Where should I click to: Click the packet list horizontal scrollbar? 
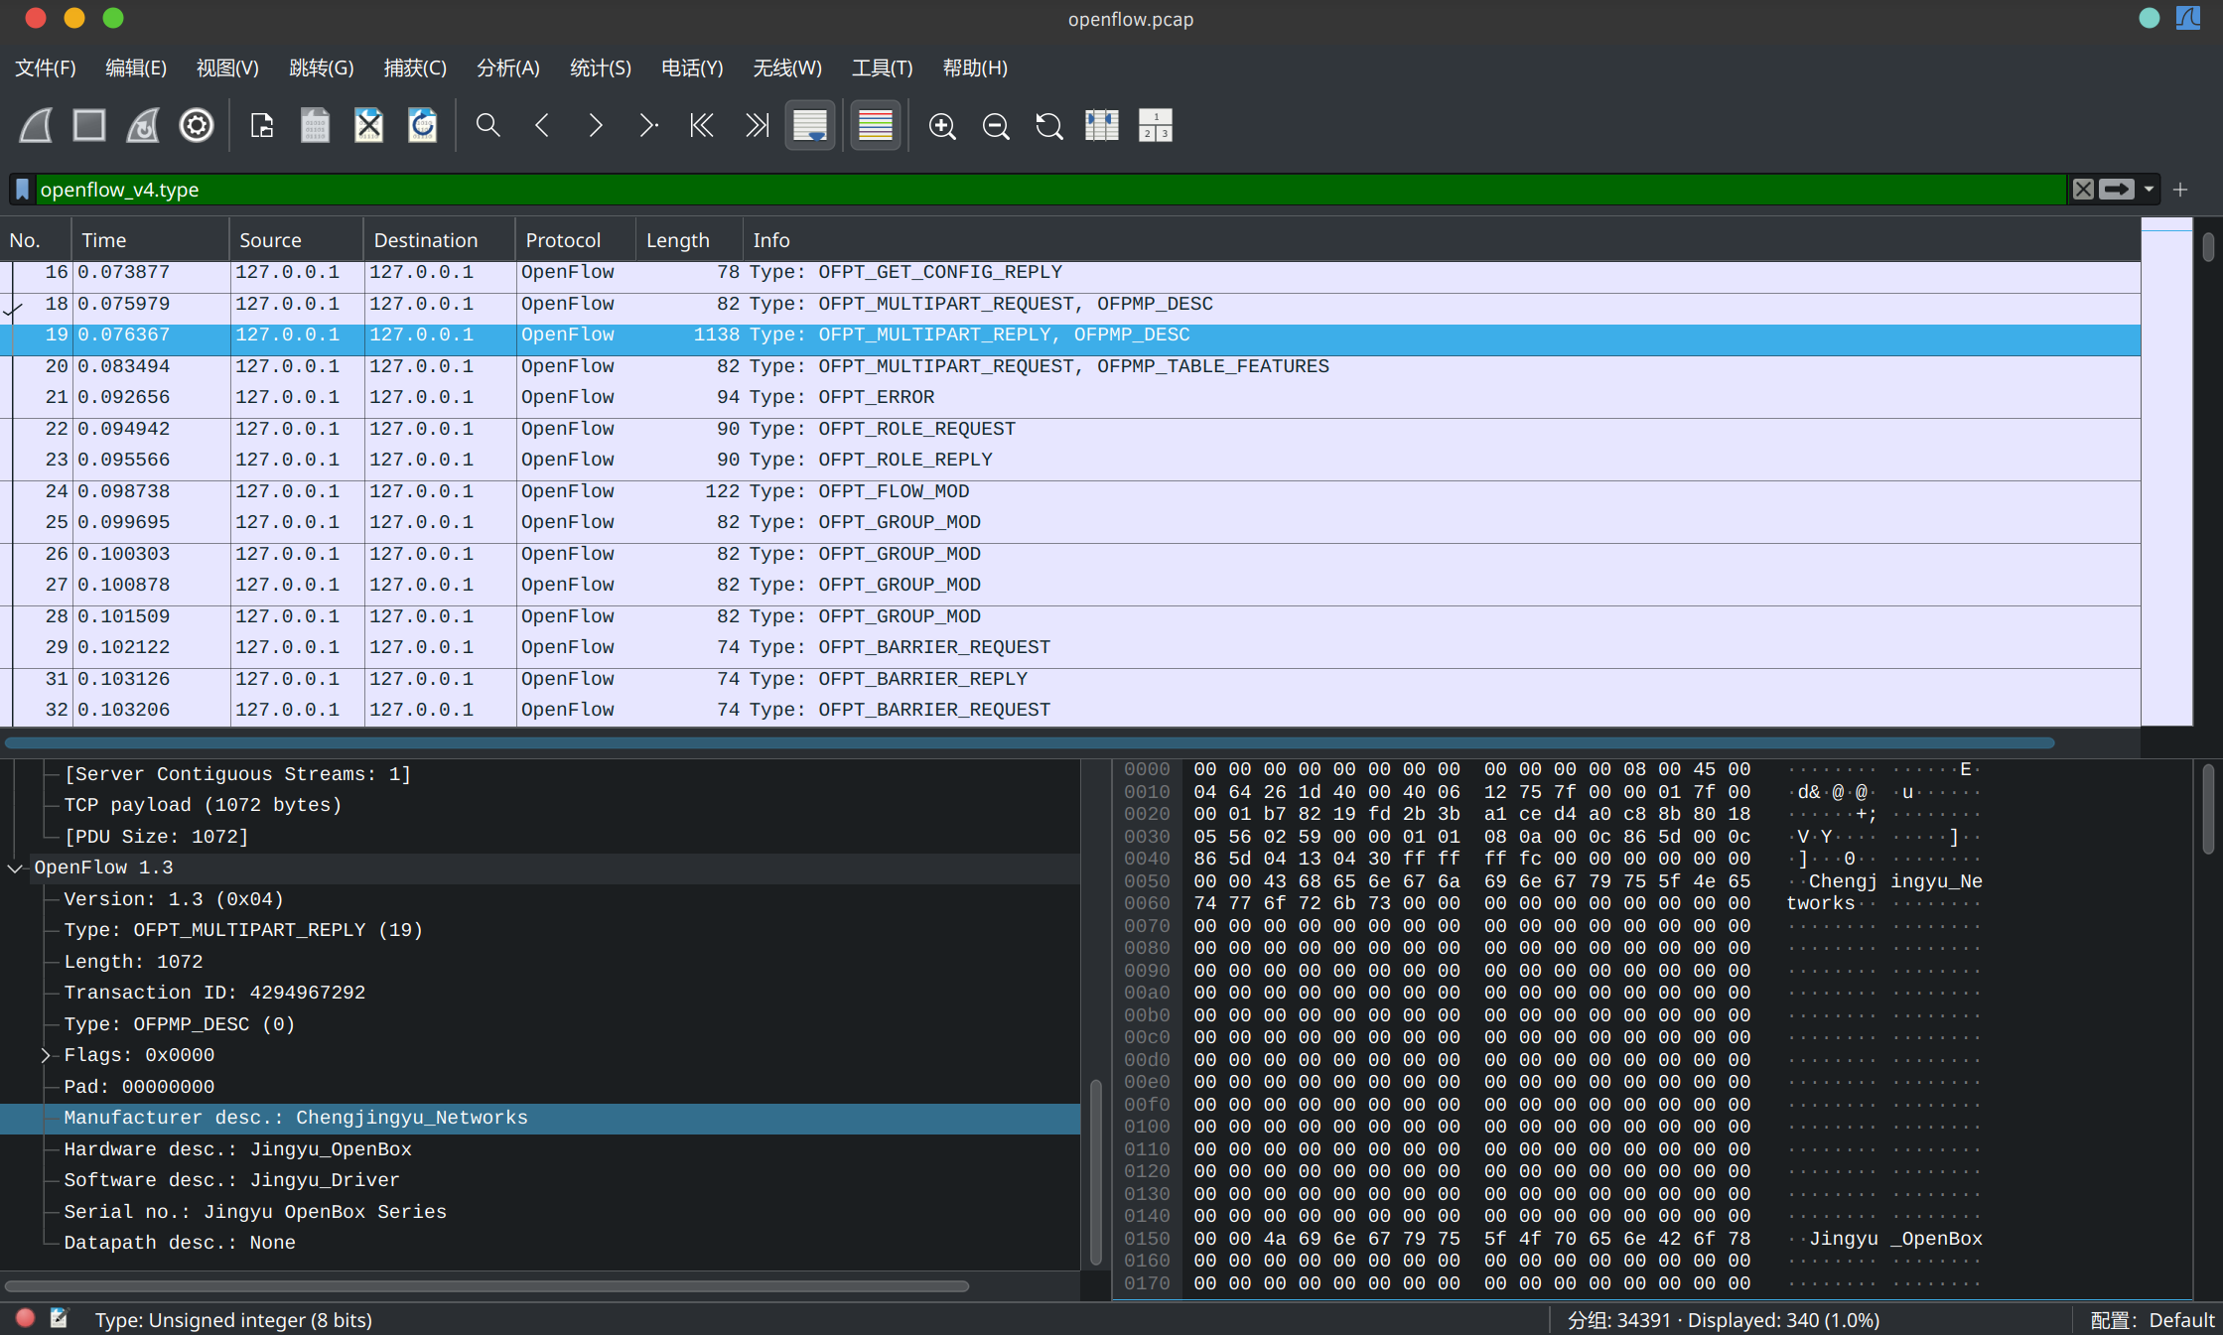pyautogui.click(x=1029, y=742)
